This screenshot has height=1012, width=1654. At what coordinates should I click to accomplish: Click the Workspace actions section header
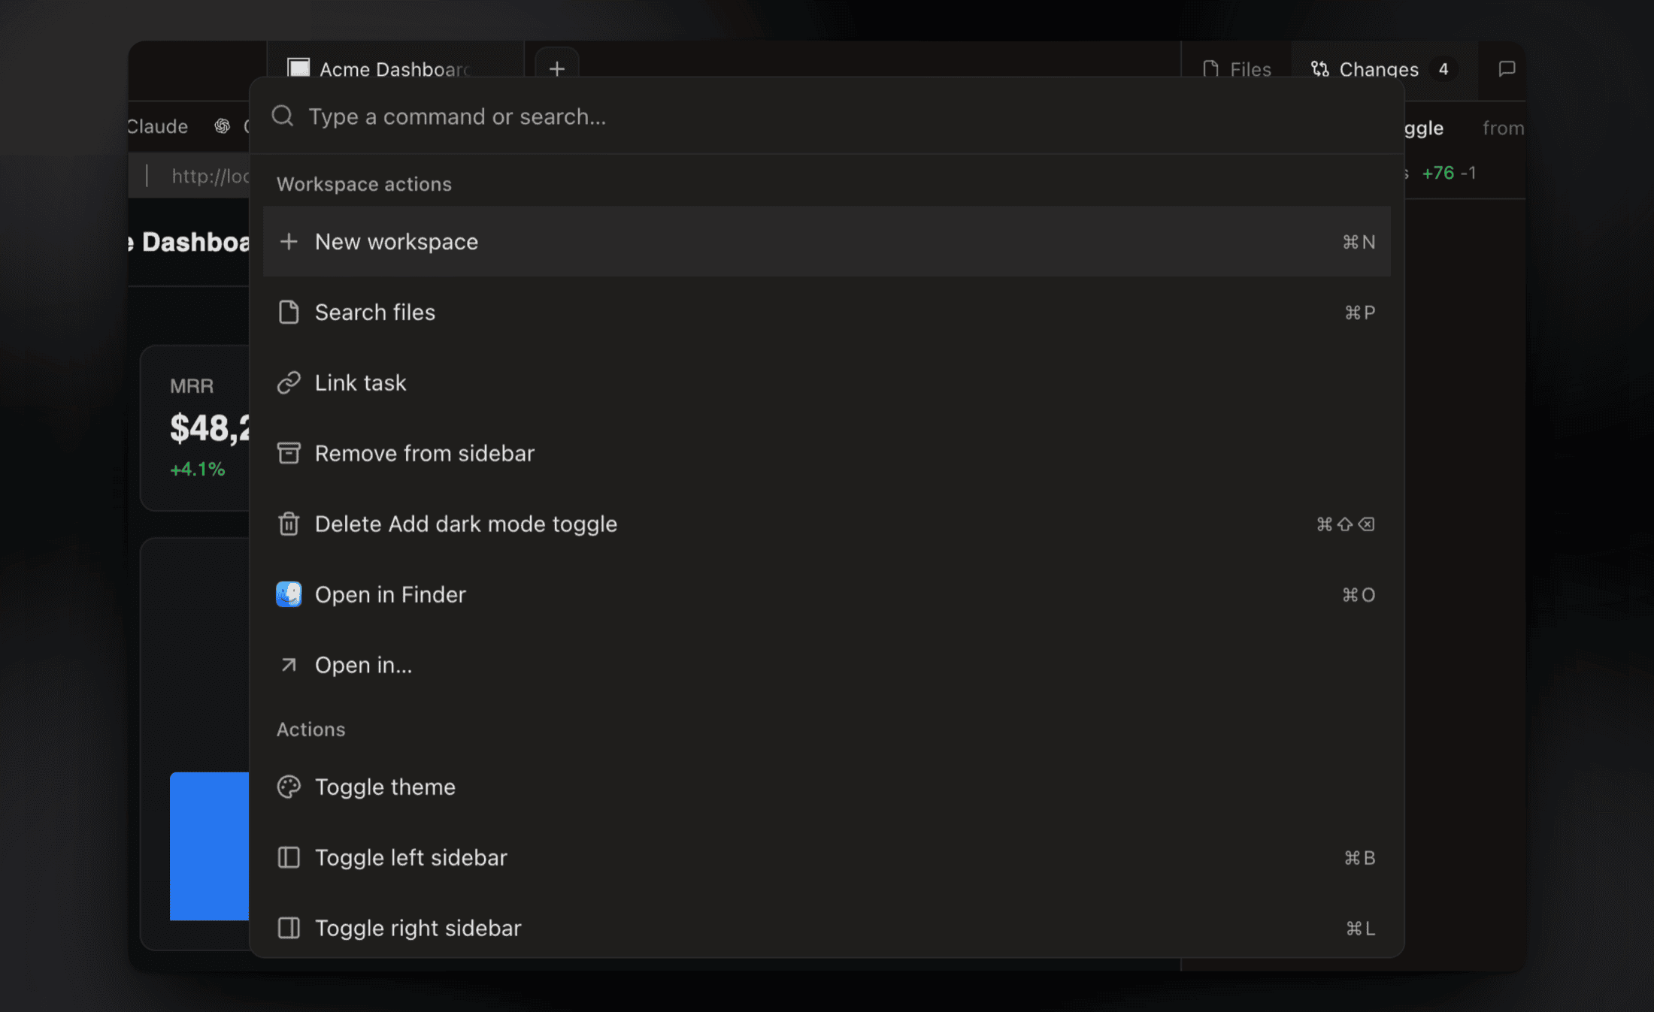[364, 184]
